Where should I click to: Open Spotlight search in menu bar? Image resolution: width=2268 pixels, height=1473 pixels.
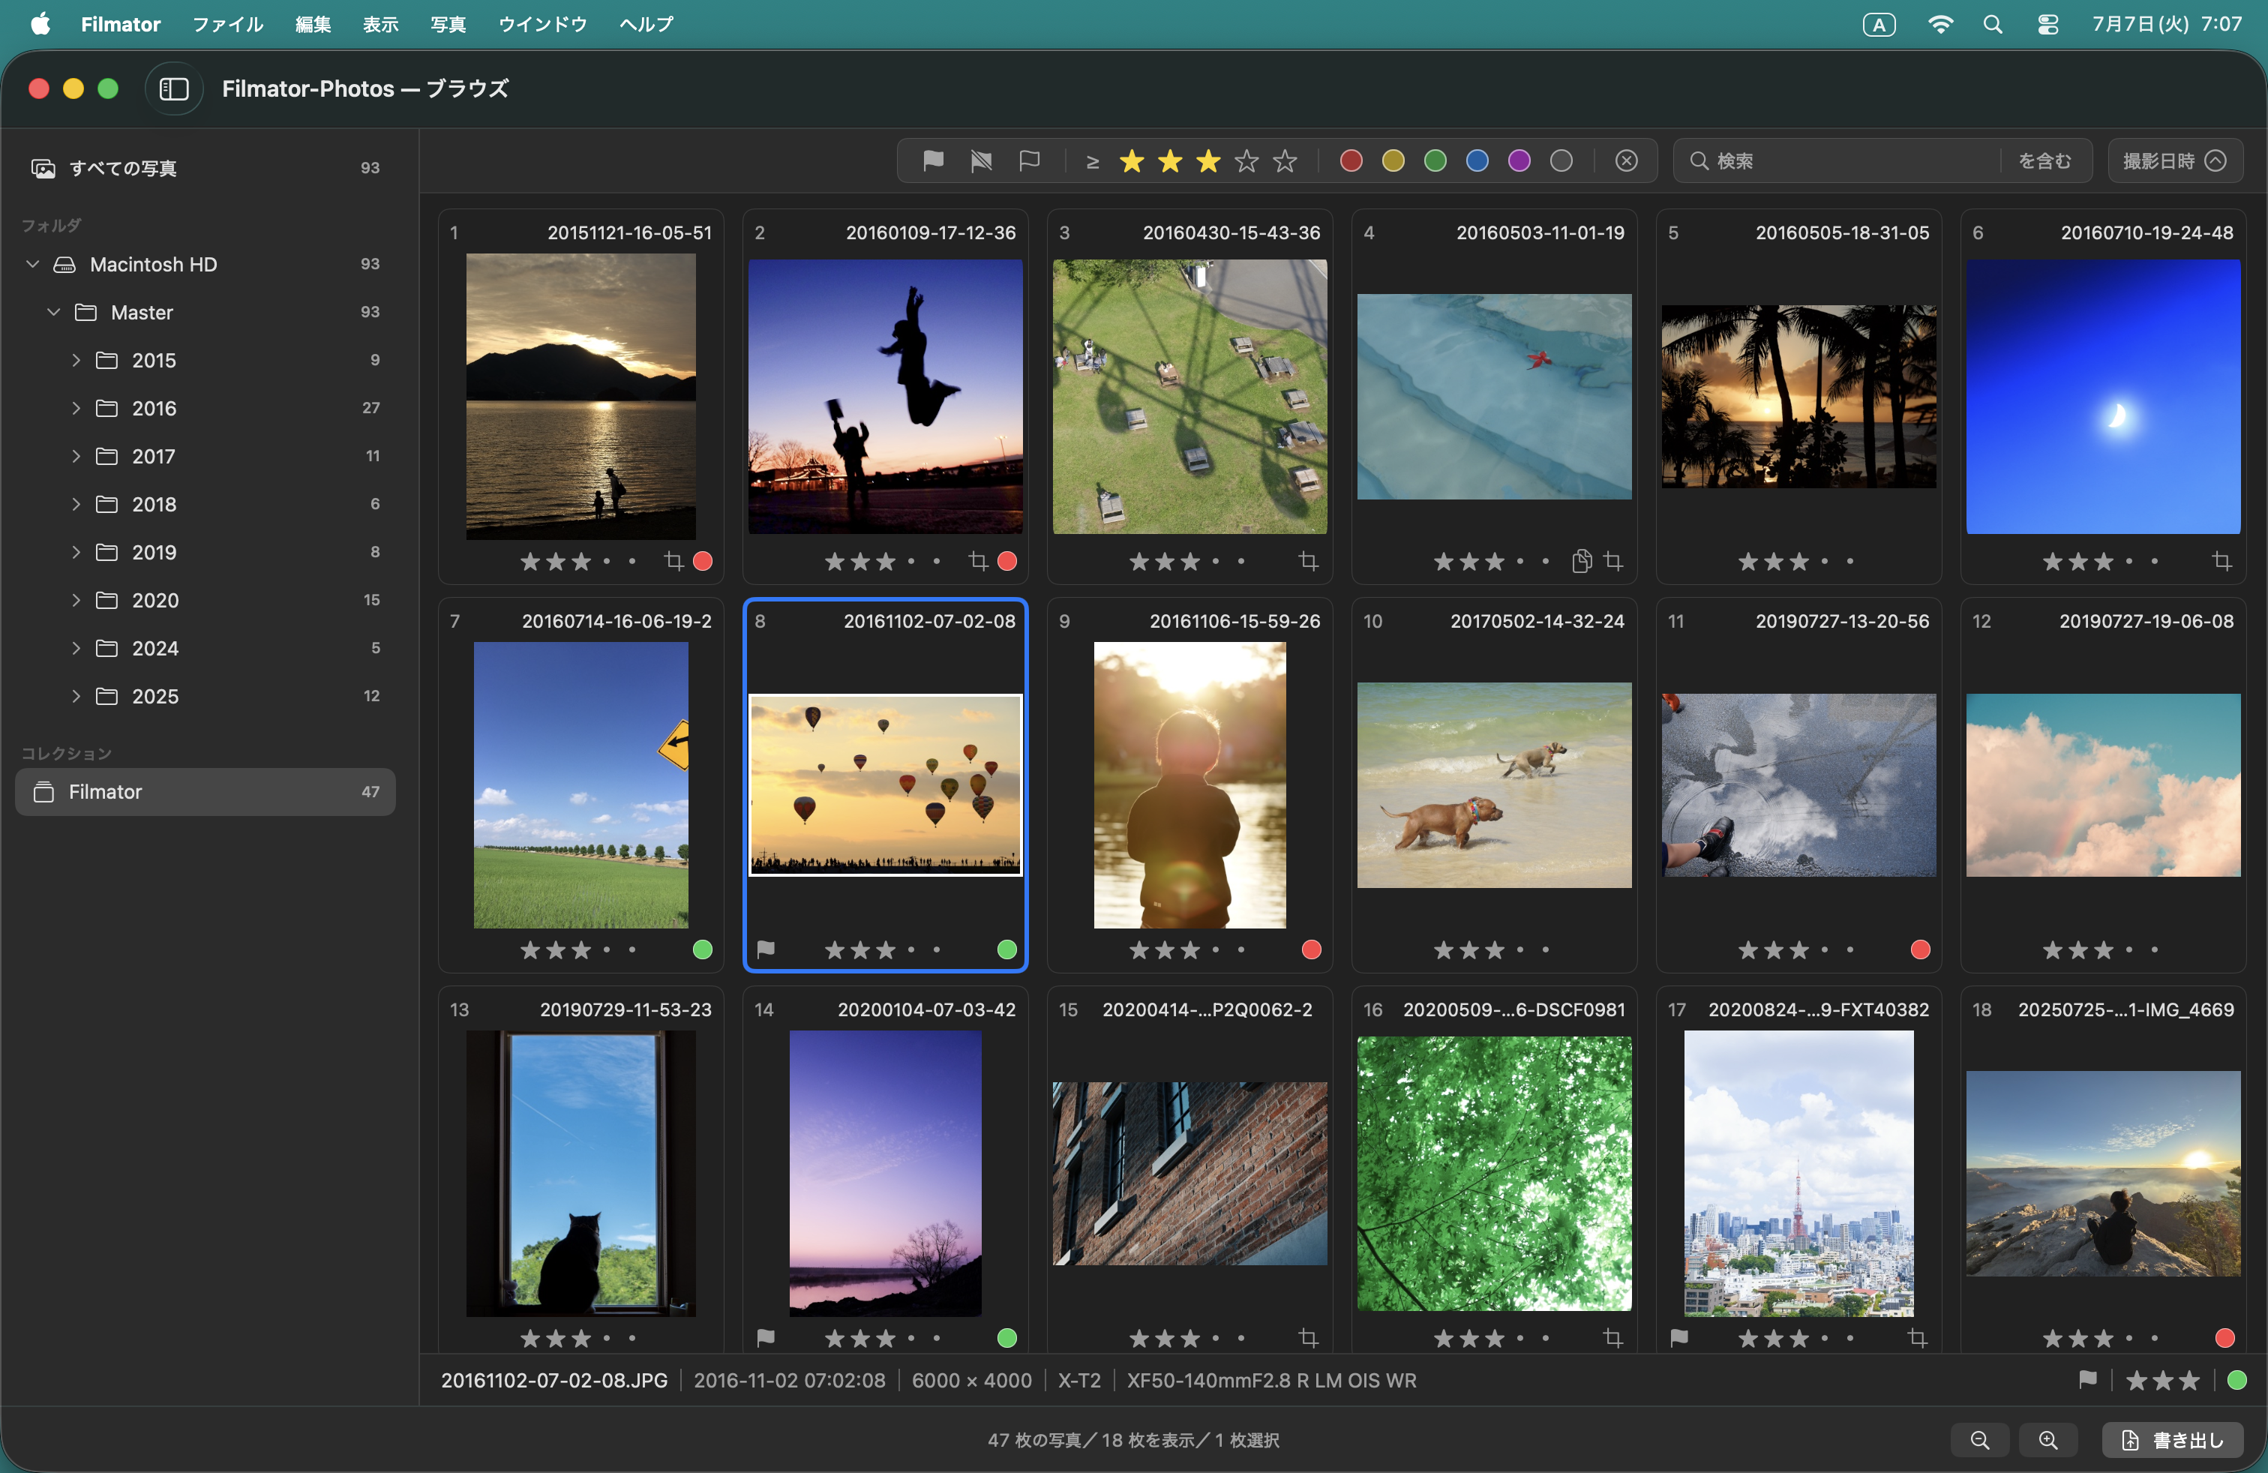[1992, 24]
